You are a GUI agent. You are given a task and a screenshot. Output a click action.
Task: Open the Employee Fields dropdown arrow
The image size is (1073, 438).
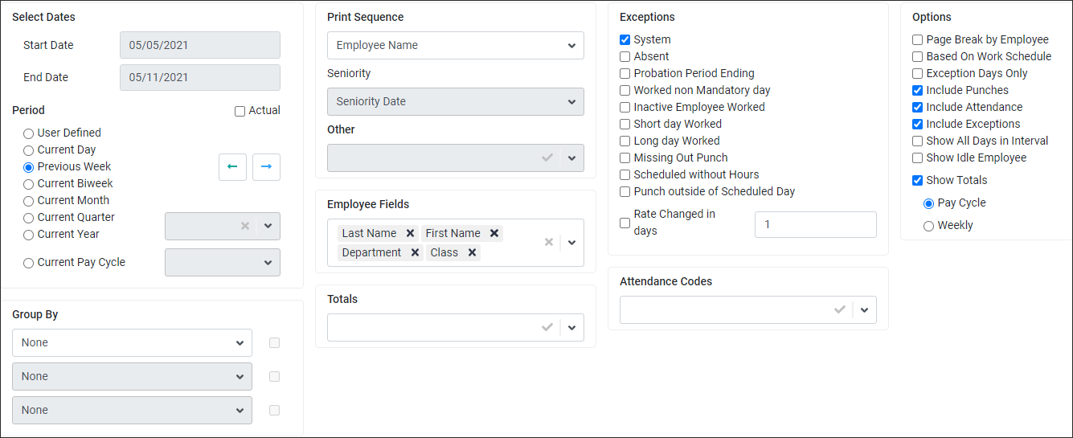point(572,242)
